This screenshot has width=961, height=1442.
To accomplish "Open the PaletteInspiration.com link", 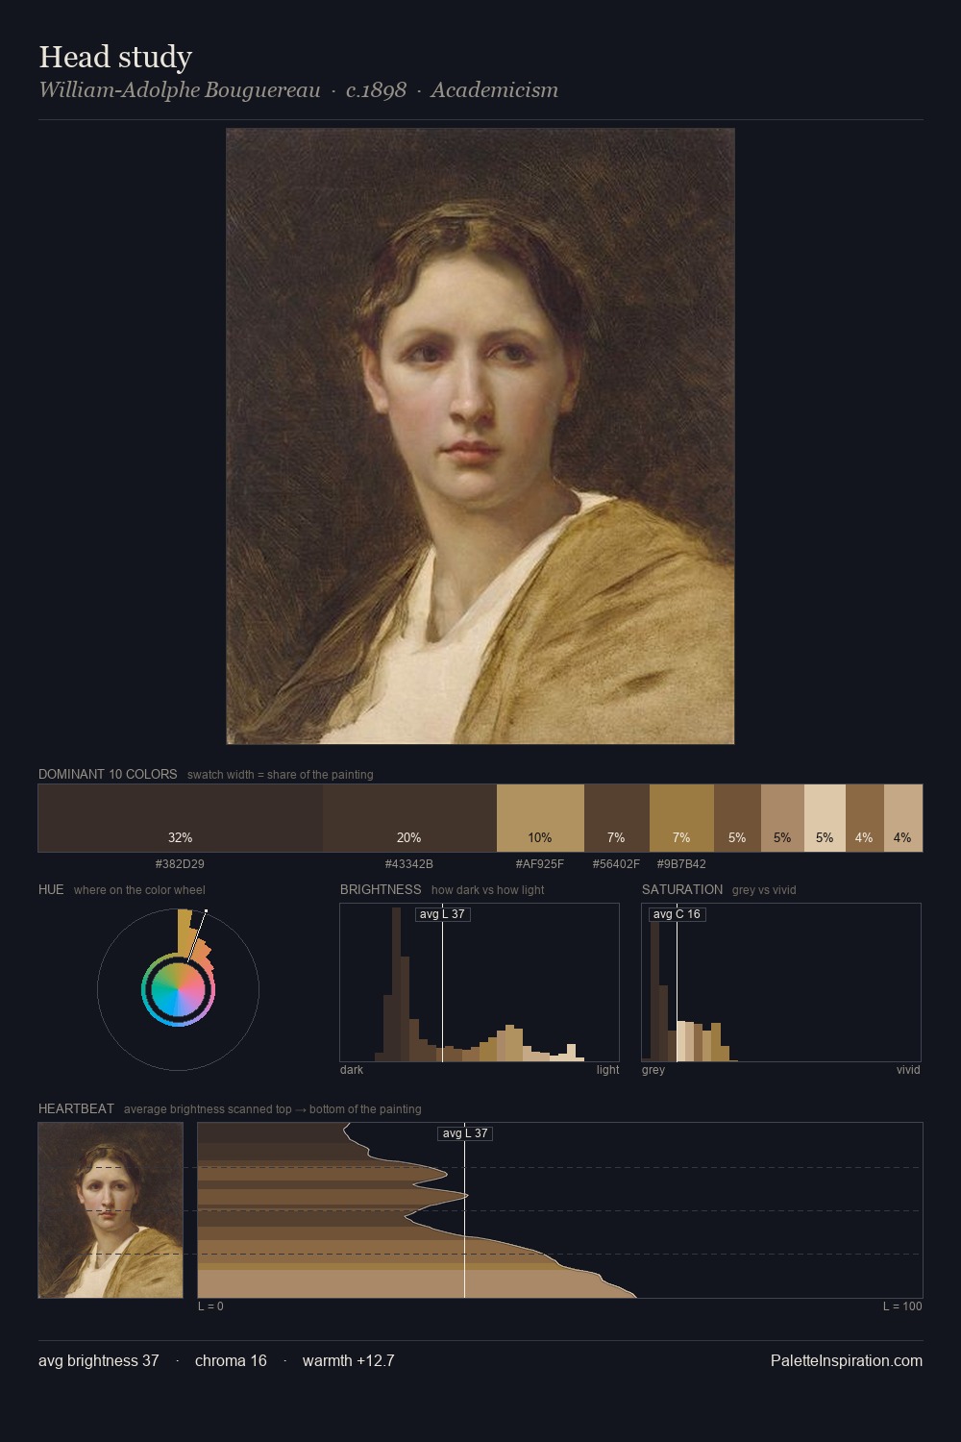I will (x=847, y=1360).
